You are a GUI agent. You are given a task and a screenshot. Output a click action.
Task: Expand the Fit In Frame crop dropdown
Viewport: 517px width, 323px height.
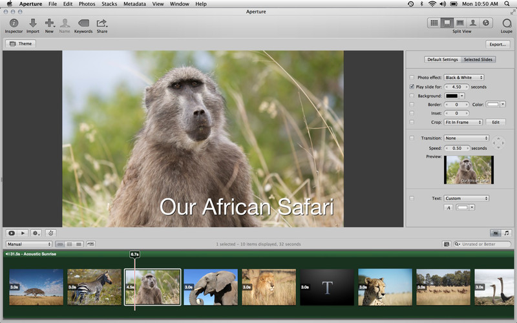tap(463, 122)
